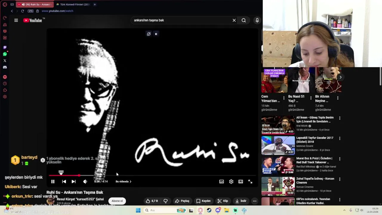Open options menu for 'Ali İnsan - Güneş Topla Benim' video
The height and width of the screenshot is (215, 382).
(x=340, y=118)
